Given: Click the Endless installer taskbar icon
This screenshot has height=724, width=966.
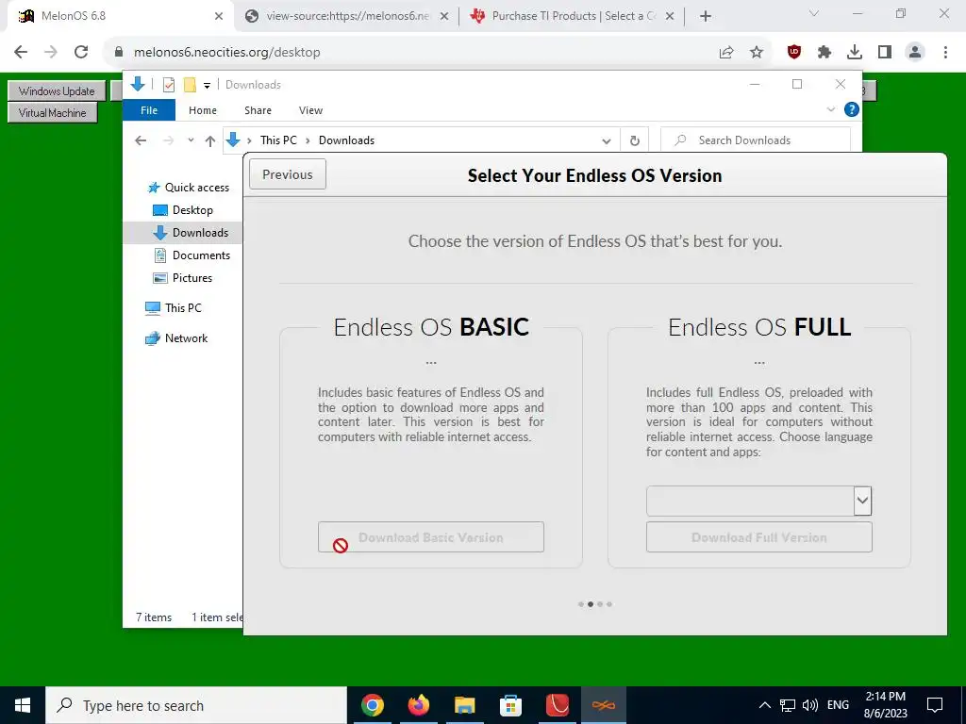Looking at the screenshot, I should pos(603,705).
